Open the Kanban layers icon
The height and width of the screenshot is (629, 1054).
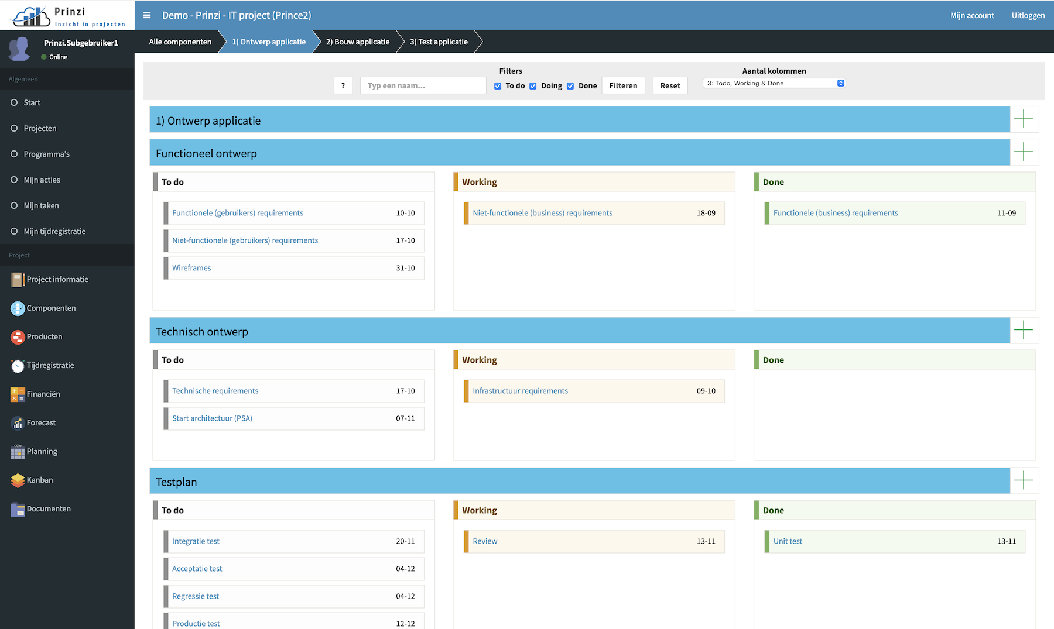point(18,480)
